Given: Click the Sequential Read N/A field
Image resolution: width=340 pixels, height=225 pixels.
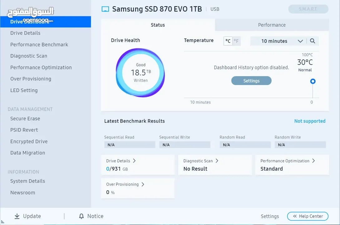Looking at the screenshot, I should point(130,145).
